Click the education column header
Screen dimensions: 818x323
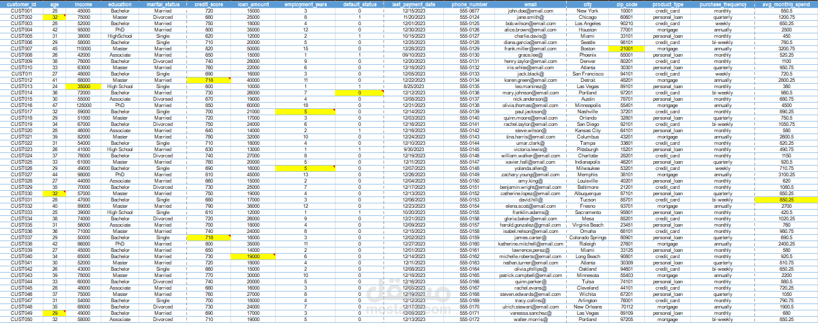pos(120,4)
